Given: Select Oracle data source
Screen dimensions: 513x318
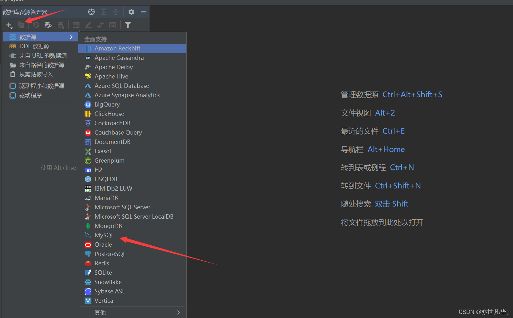Looking at the screenshot, I should coord(132,244).
